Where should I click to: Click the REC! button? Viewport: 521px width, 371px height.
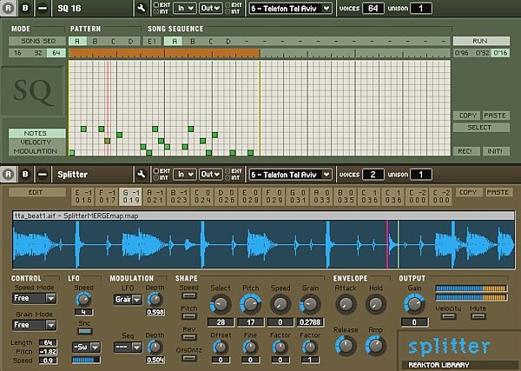pyautogui.click(x=466, y=151)
